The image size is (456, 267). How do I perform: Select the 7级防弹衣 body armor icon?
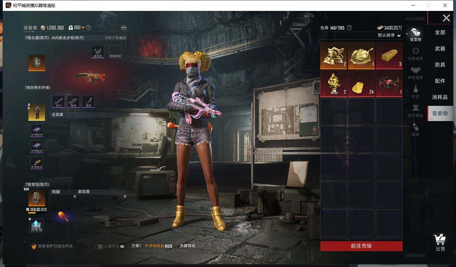pyautogui.click(x=37, y=112)
